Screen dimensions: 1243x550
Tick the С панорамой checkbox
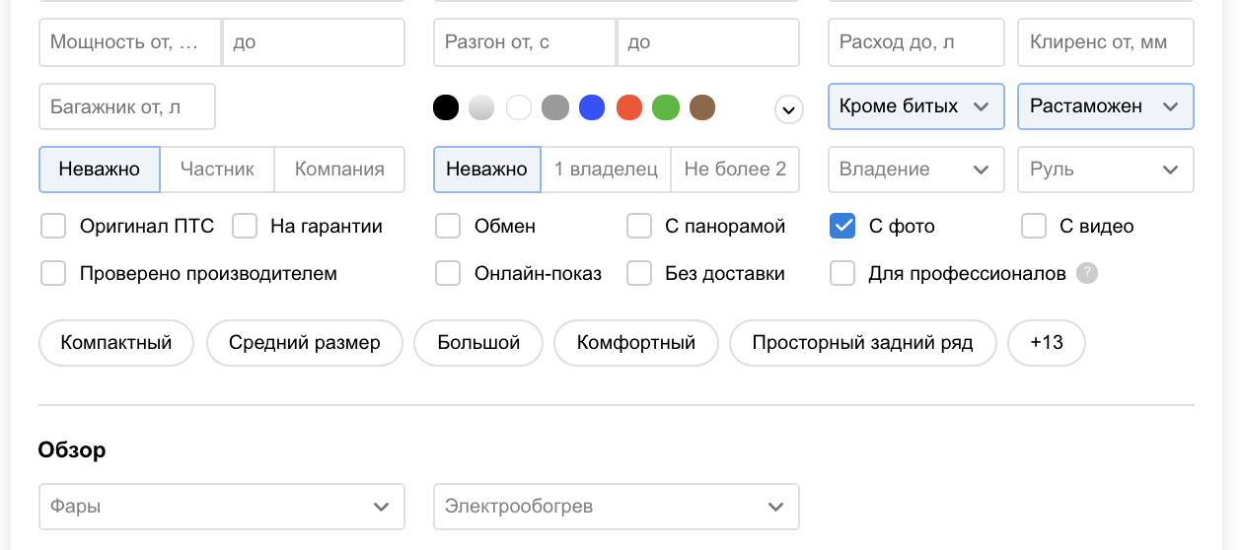pyautogui.click(x=639, y=226)
